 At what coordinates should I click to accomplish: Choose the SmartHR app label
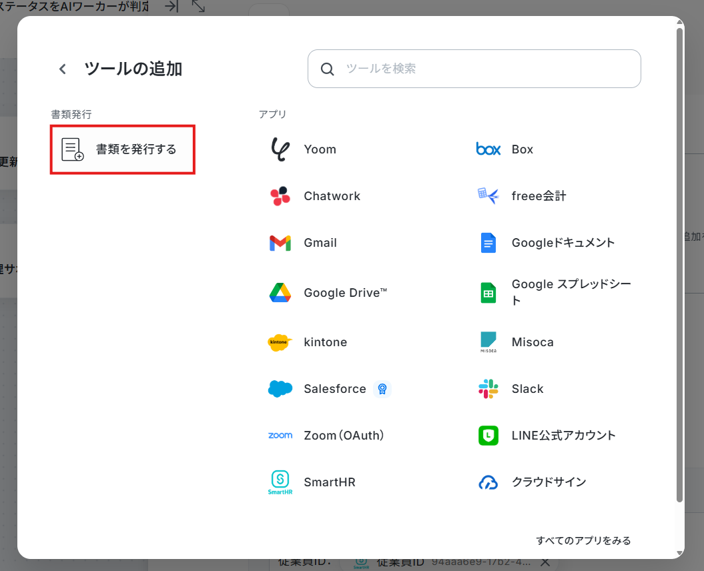[330, 482]
